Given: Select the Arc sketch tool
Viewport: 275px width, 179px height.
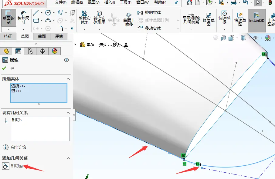Looking at the screenshot, I should pos(48,21).
